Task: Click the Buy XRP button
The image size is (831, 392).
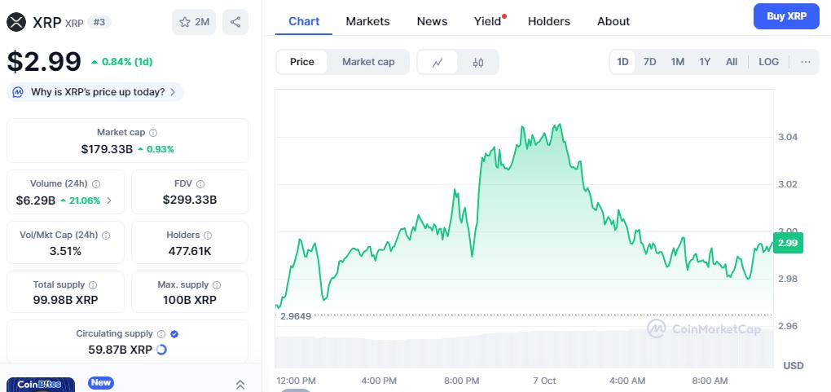Action: coord(786,15)
